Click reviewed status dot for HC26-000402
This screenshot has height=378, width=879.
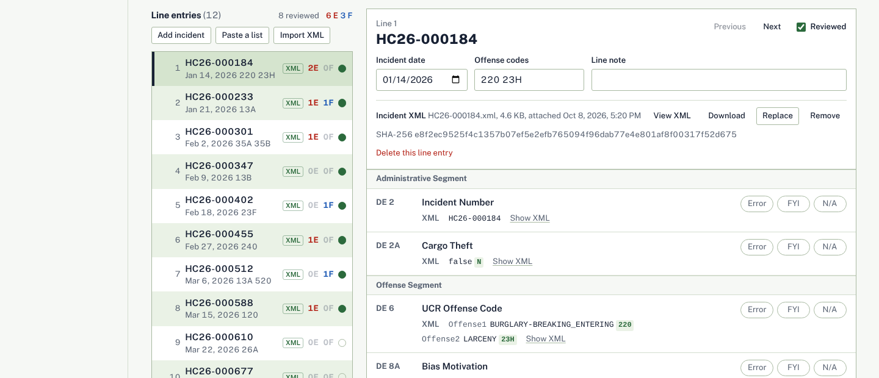(x=342, y=205)
